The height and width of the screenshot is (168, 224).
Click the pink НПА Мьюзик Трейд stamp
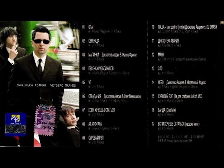(x=45, y=120)
